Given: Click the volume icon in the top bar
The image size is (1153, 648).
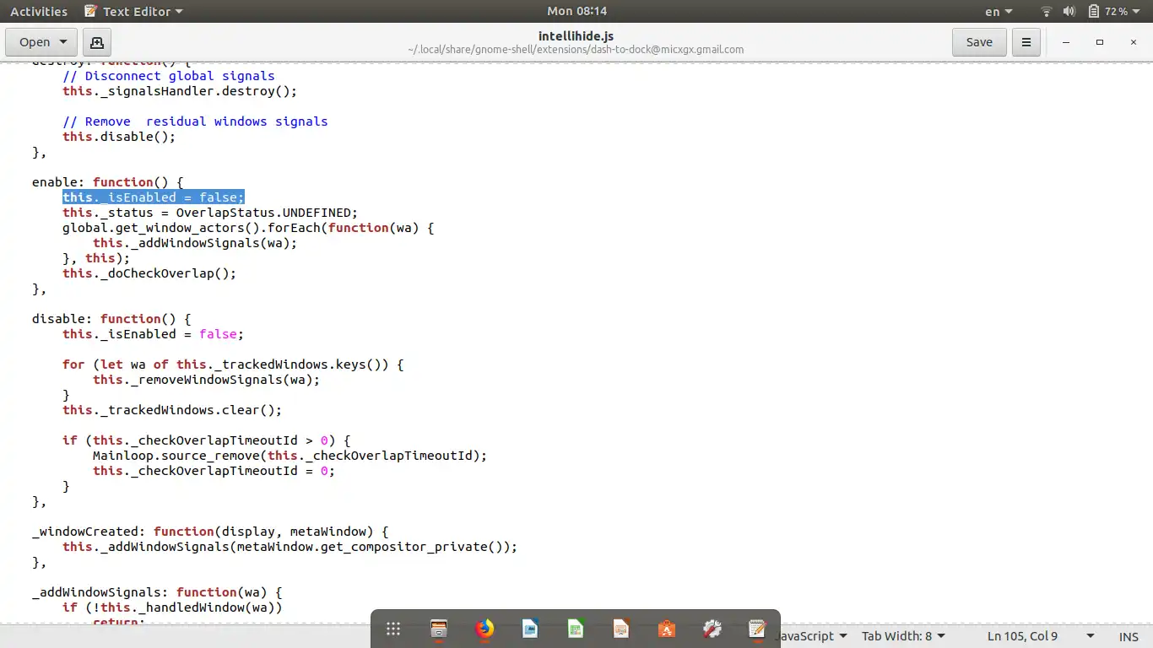Looking at the screenshot, I should 1069,12.
